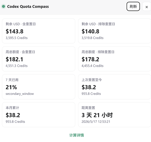Expand the 计算详情 details link
Screen dimensions: 151x142
pos(77,135)
